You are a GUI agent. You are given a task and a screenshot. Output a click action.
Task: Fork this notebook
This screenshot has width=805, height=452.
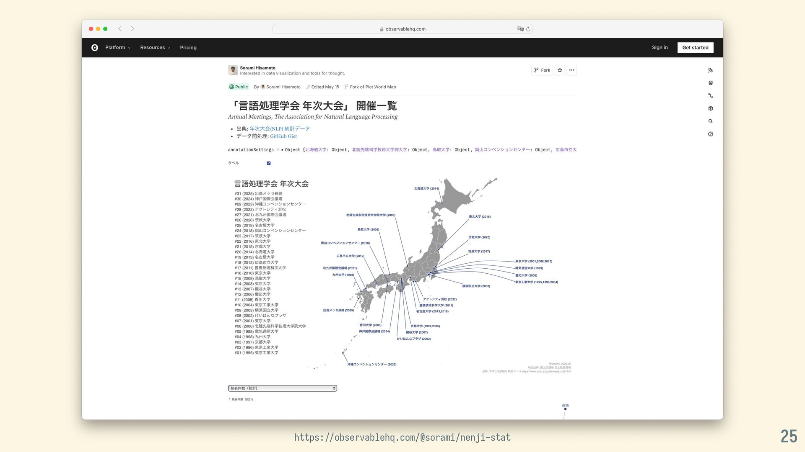(x=542, y=70)
